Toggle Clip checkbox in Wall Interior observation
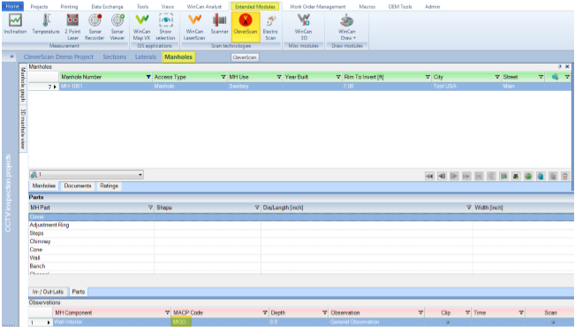The width and height of the screenshot is (575, 327). click(x=448, y=323)
